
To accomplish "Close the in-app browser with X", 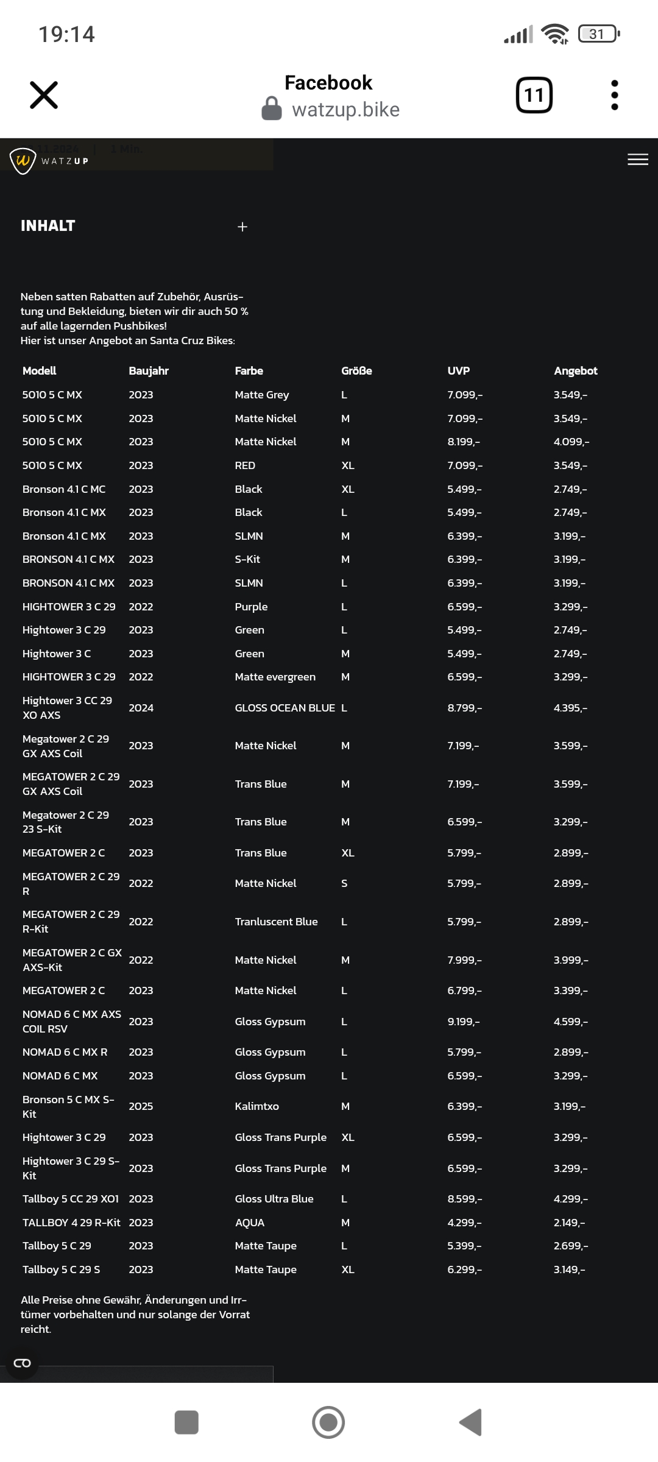I will [44, 95].
